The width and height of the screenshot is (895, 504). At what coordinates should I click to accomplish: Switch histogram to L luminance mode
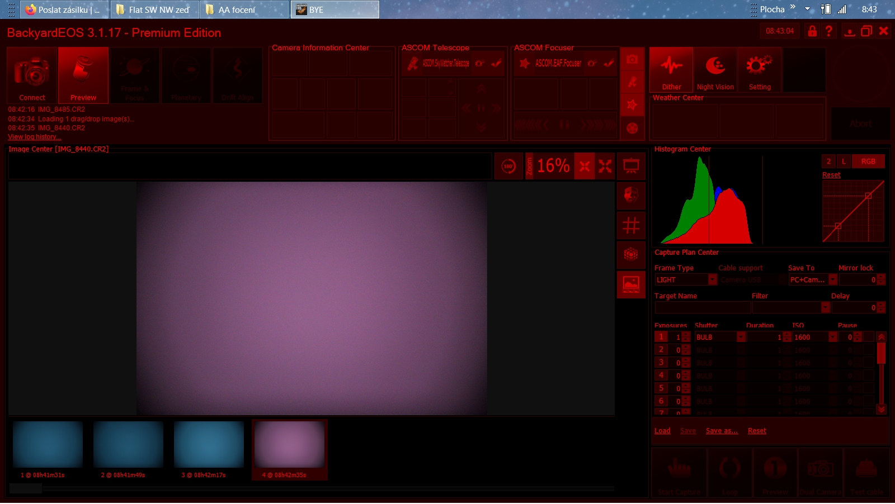[x=844, y=161]
